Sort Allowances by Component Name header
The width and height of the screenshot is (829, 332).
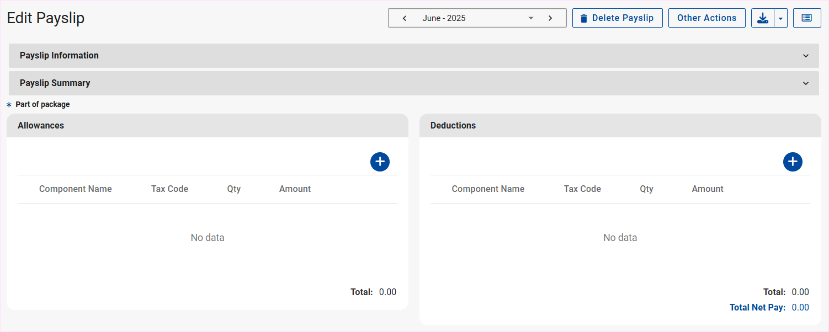(x=76, y=189)
